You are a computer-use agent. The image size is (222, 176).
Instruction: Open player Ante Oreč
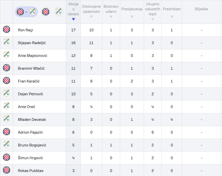(x=27, y=107)
